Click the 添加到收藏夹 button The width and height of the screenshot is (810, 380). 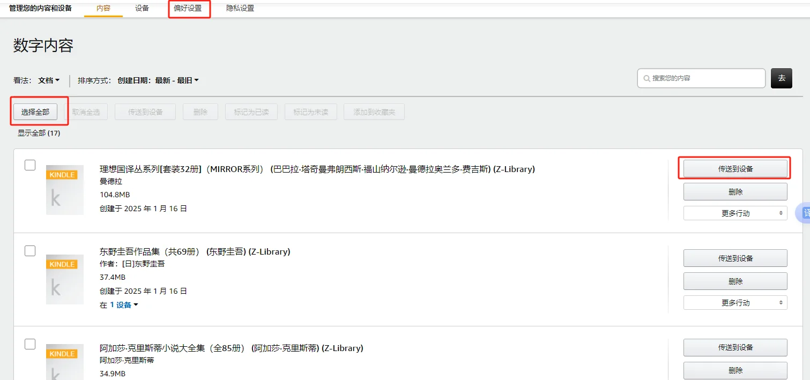pyautogui.click(x=374, y=112)
